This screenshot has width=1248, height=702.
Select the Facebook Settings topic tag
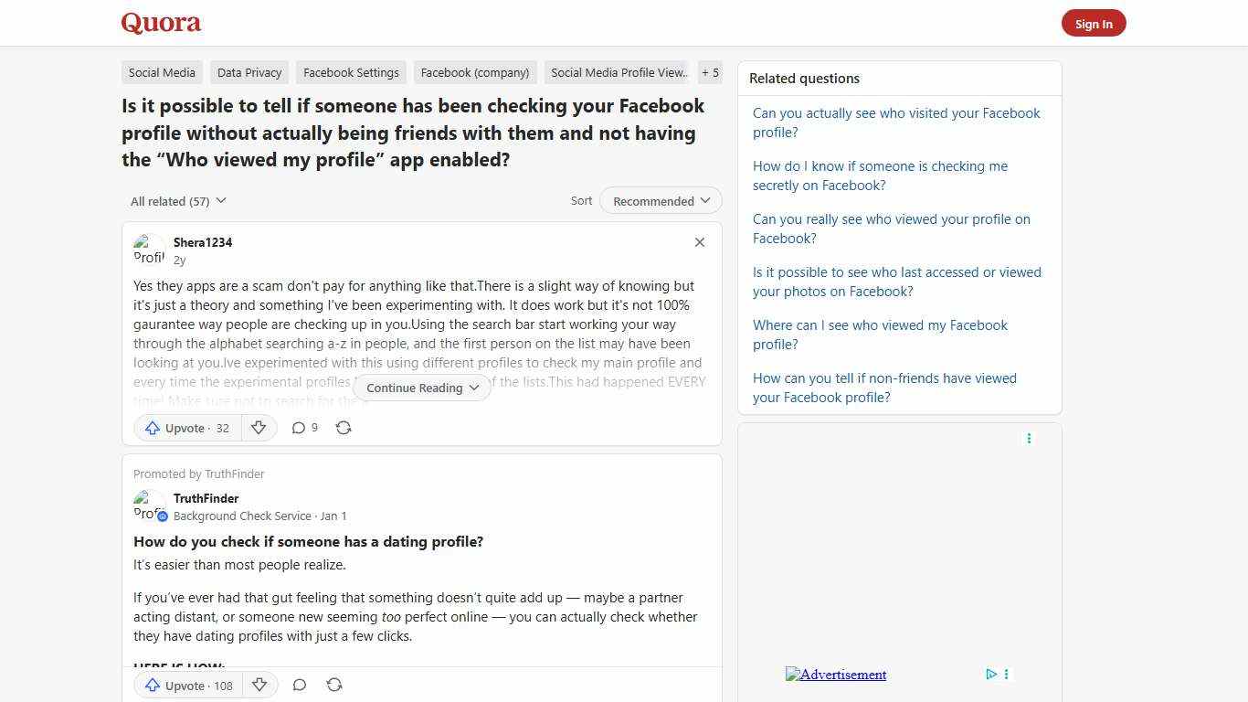point(351,72)
